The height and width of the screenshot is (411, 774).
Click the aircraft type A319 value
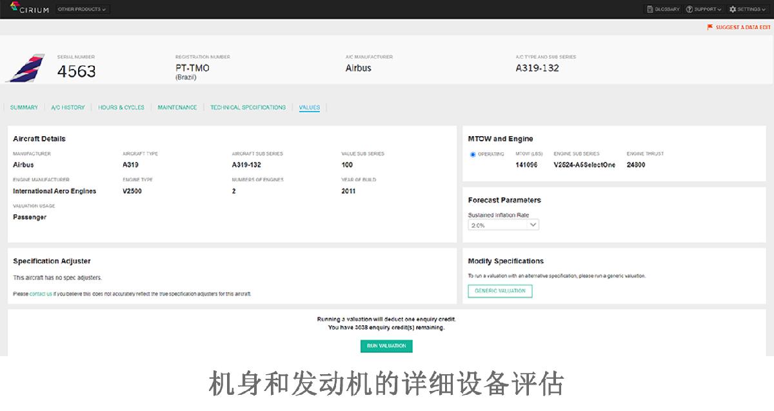(130, 165)
